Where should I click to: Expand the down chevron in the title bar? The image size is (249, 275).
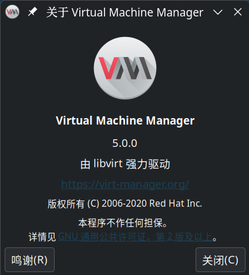click(x=218, y=12)
